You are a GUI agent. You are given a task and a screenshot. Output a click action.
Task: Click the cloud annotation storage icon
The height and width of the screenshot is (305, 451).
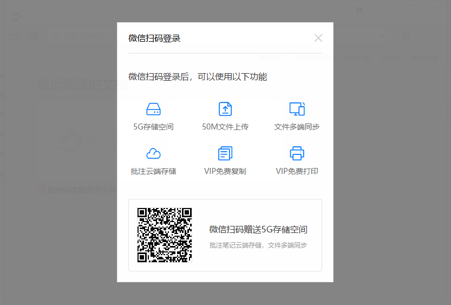[153, 154]
